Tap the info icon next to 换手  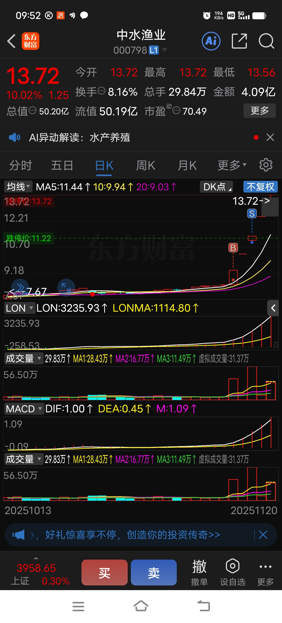click(x=102, y=91)
